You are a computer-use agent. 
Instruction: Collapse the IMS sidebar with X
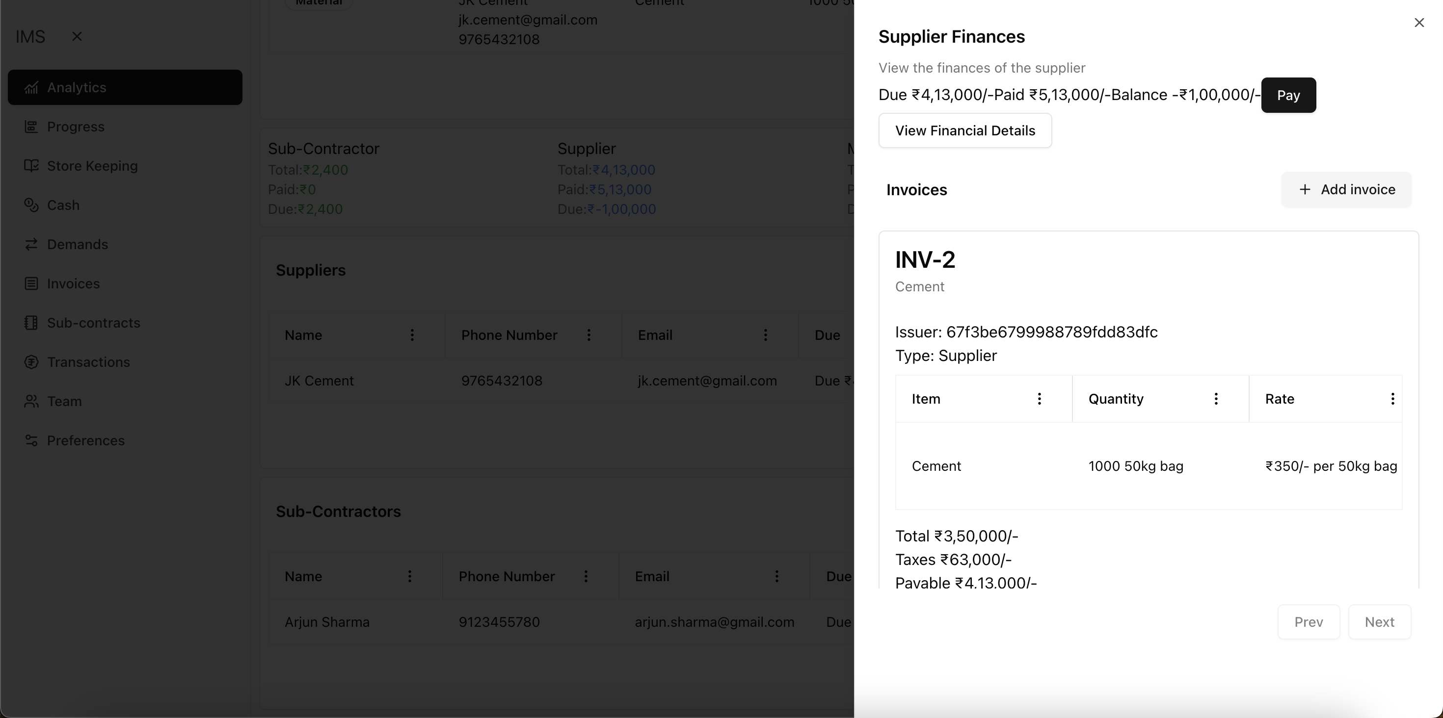pyautogui.click(x=78, y=36)
